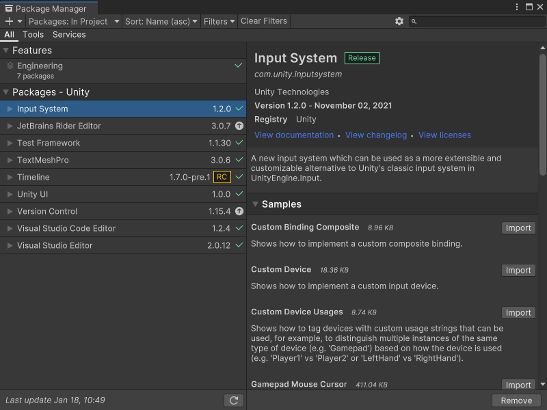Open the View changelog link
This screenshot has height=410, width=547.
[x=376, y=135]
